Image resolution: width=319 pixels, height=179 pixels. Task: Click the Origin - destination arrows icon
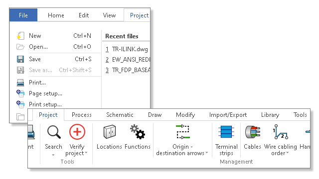(x=182, y=132)
